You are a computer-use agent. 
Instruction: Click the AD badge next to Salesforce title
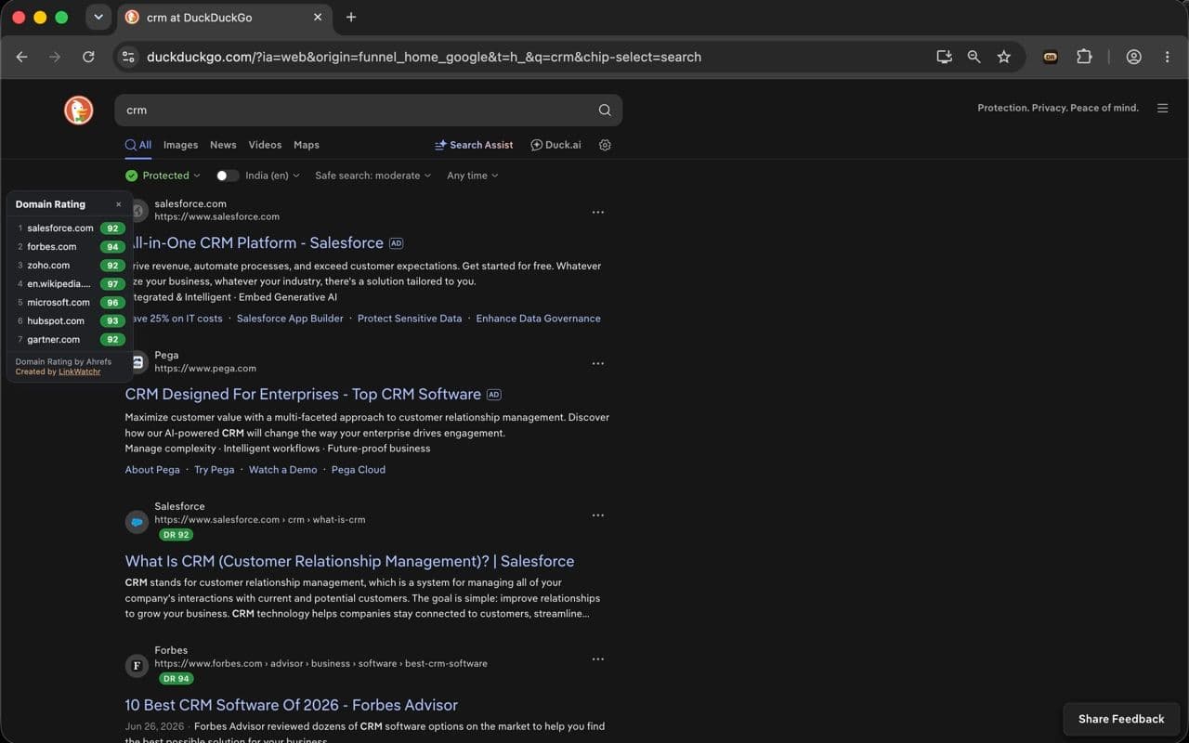click(x=396, y=243)
